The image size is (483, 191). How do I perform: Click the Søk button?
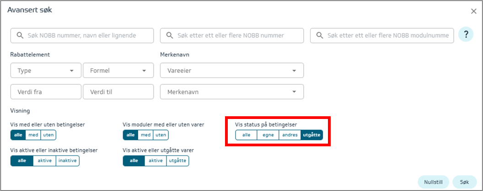pyautogui.click(x=464, y=182)
